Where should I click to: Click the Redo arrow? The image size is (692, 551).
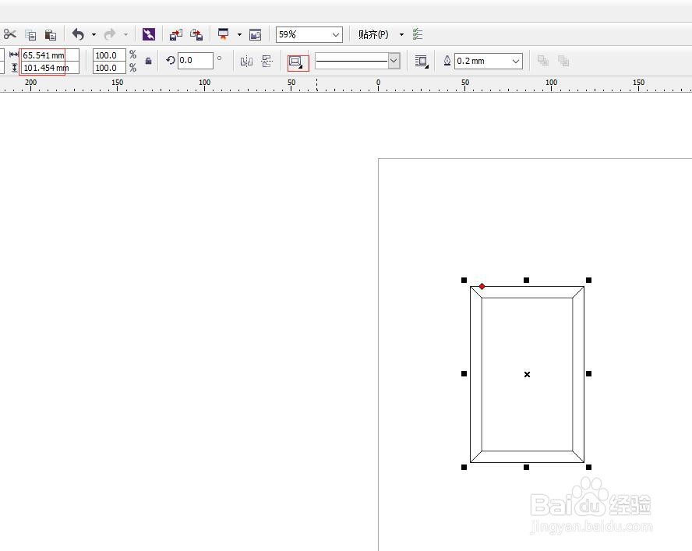[x=109, y=34]
